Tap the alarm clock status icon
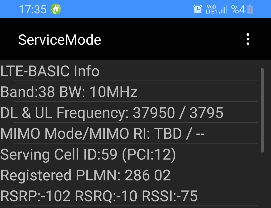This screenshot has height=208, width=271. [x=197, y=9]
